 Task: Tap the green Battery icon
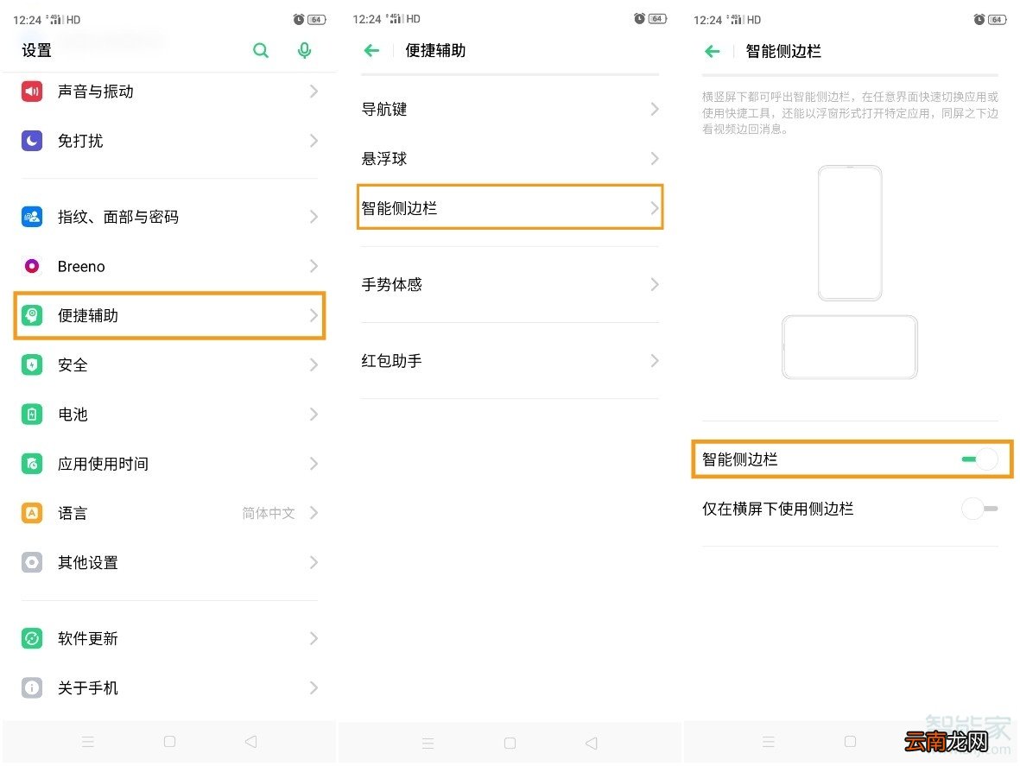click(32, 415)
